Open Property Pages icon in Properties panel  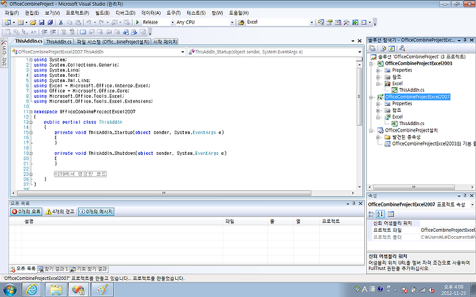pyautogui.click(x=391, y=214)
